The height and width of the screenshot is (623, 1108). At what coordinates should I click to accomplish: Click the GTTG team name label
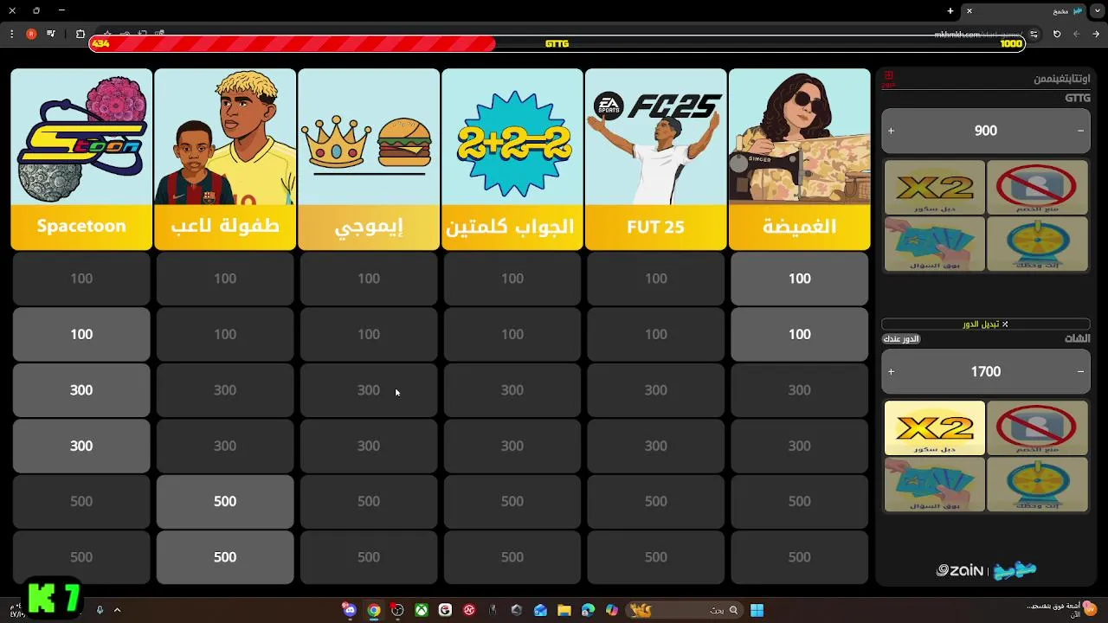pos(1078,98)
